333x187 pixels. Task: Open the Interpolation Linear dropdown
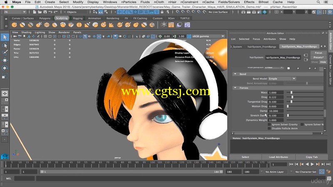tap(274, 67)
